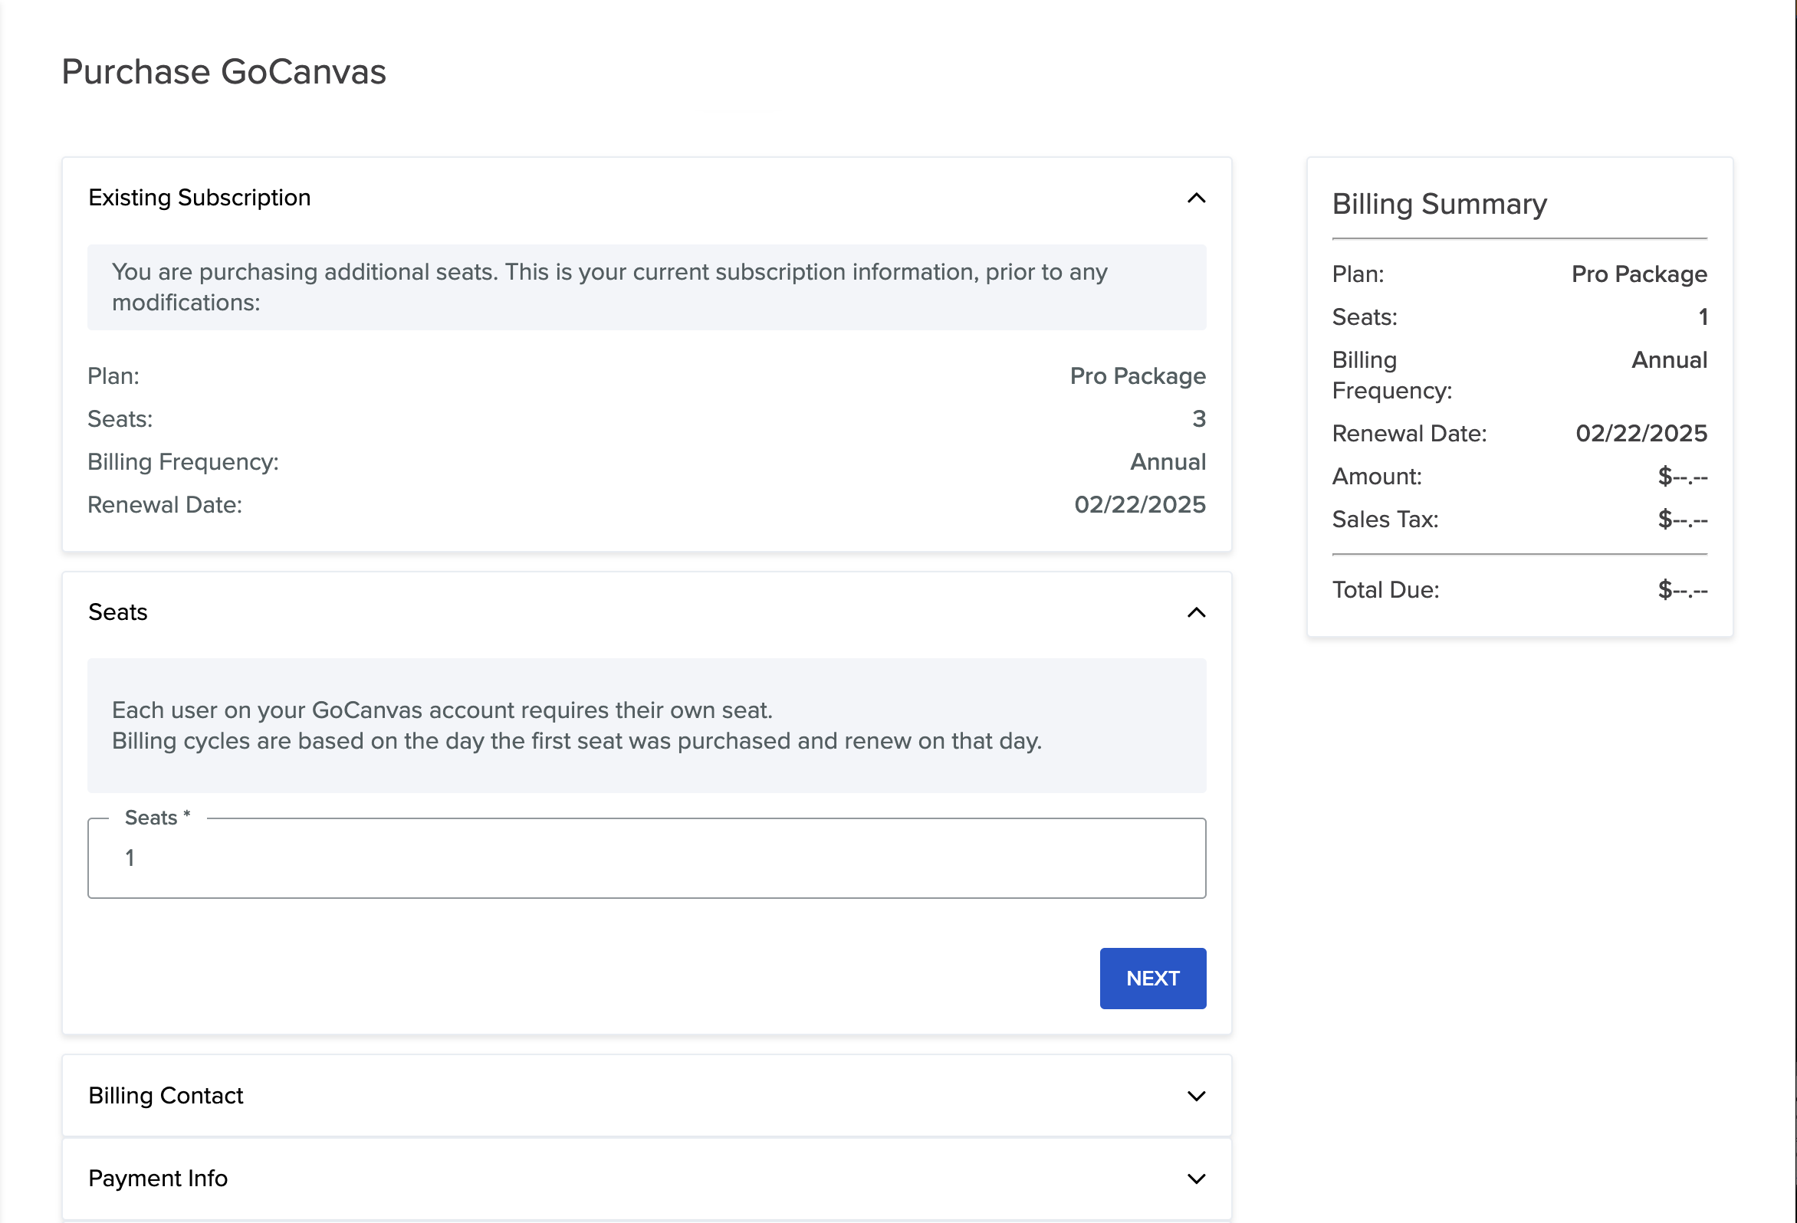Click the Total Due amount
This screenshot has height=1223, width=1797.
pyautogui.click(x=1682, y=589)
